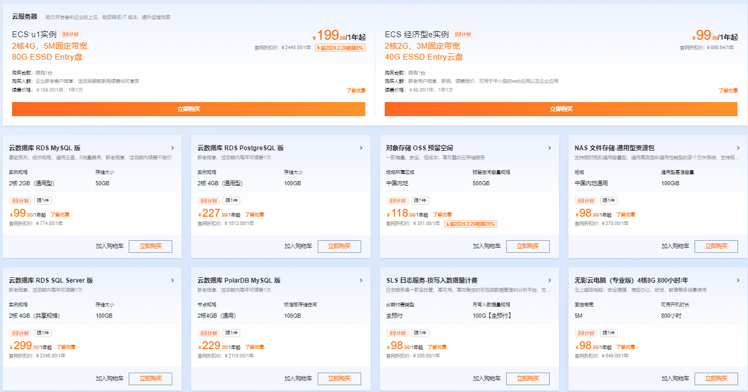Buy 对象存储 OSS 预留空间 with 立即购买
748x392 pixels.
(x=528, y=246)
